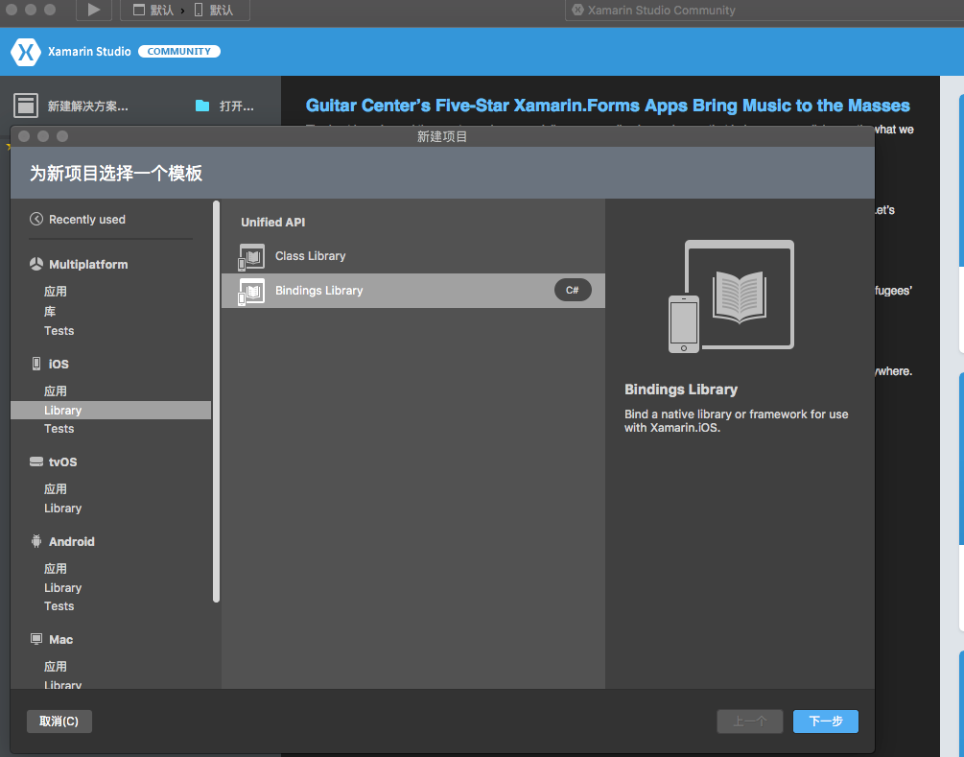This screenshot has width=964, height=757.
Task: Click the Multiplatform category icon
Action: [x=36, y=264]
